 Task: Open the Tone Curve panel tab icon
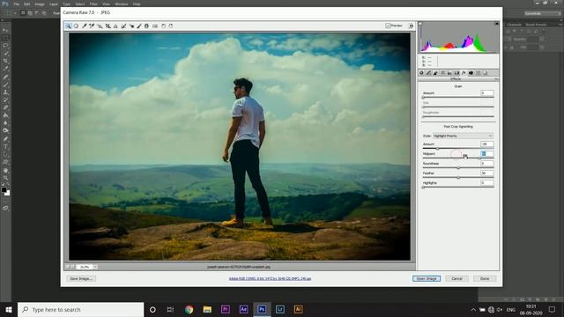[x=428, y=73]
